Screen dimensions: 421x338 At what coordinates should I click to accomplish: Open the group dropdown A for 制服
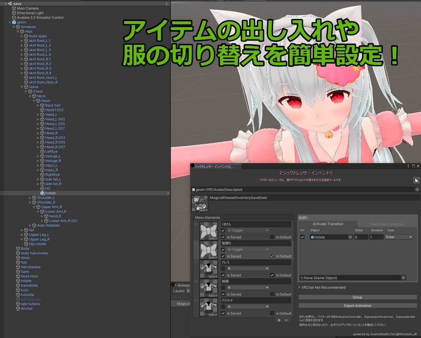pos(248,287)
